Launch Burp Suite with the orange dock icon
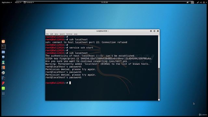The height and width of the screenshot is (117, 208). (x=3, y=67)
